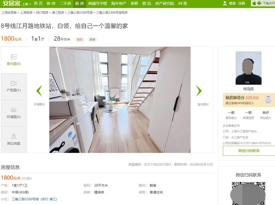Expand the 上海 city selector dropdown
The height and width of the screenshot is (205, 275).
(x=27, y=4)
